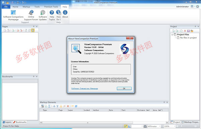Image resolution: width=201 pixels, height=129 pixels.
Task: Toggle pin on the Bookmarks panel
Action: coord(33,77)
